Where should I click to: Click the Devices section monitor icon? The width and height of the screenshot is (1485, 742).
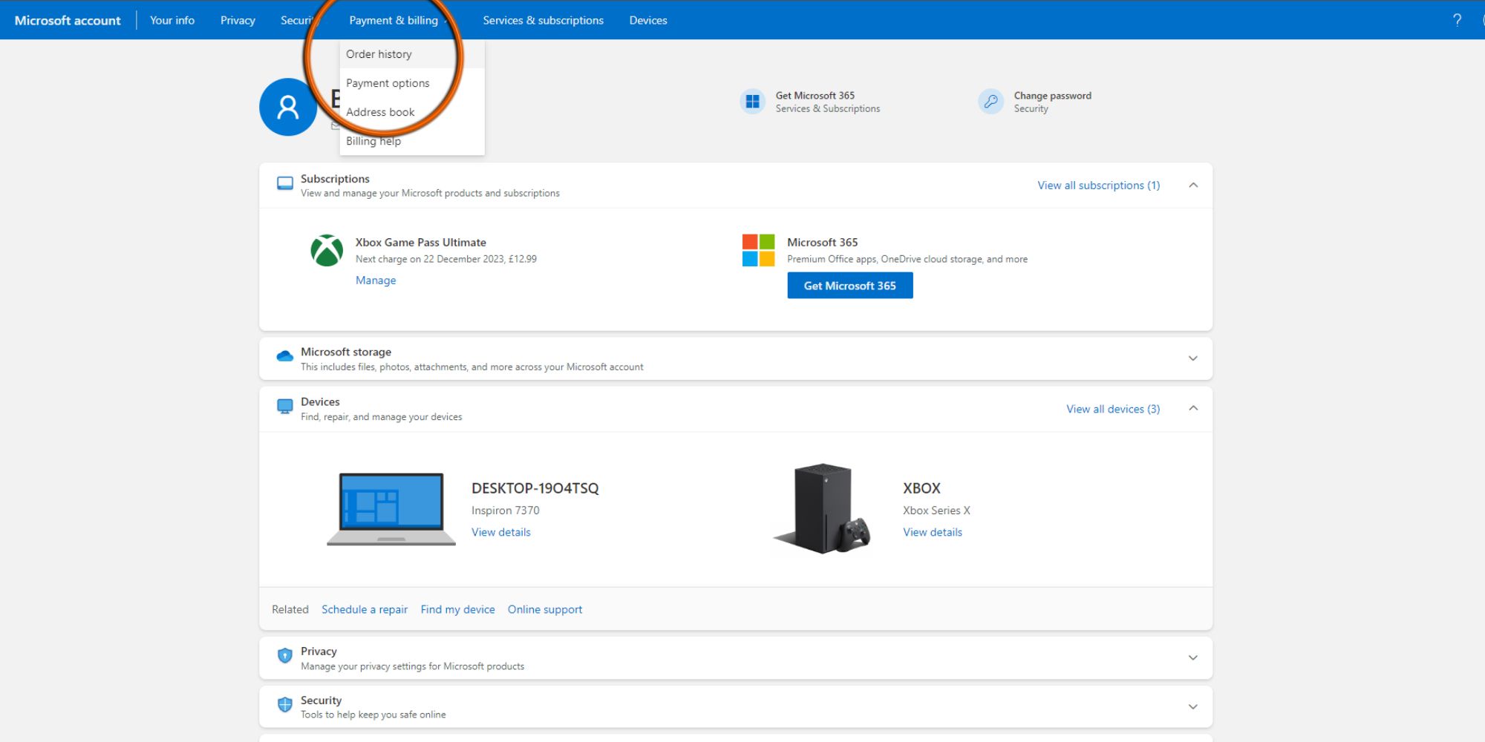click(x=284, y=407)
